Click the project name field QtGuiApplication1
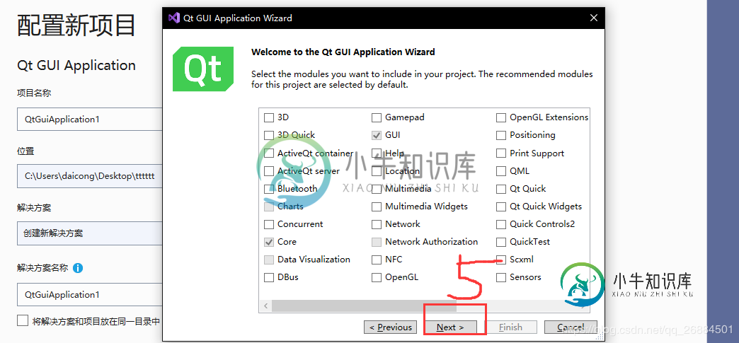The image size is (739, 343). coord(90,120)
